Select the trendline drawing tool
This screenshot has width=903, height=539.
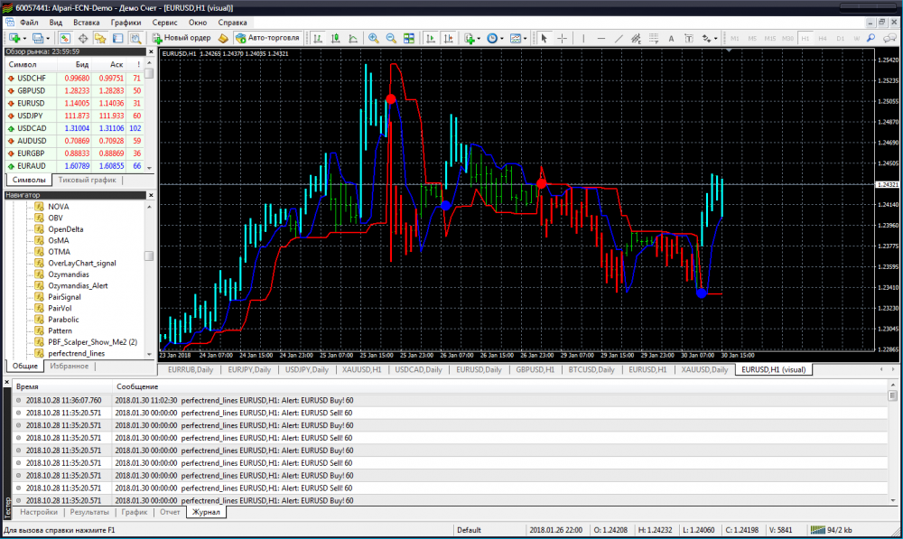(619, 38)
